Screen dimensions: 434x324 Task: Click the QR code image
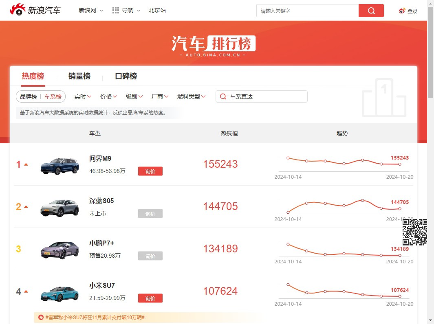click(414, 232)
